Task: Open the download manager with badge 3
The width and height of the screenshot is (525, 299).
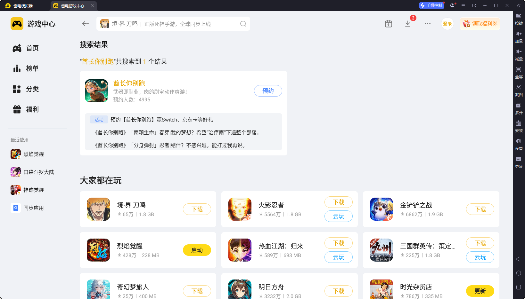Action: (407, 23)
